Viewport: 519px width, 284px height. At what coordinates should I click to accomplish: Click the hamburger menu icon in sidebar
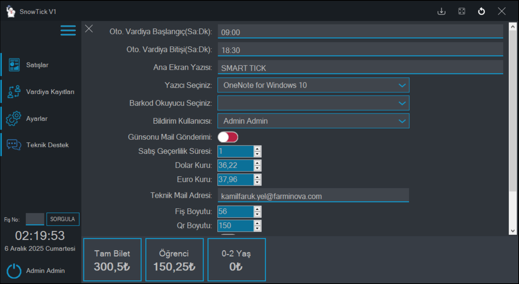pos(68,30)
